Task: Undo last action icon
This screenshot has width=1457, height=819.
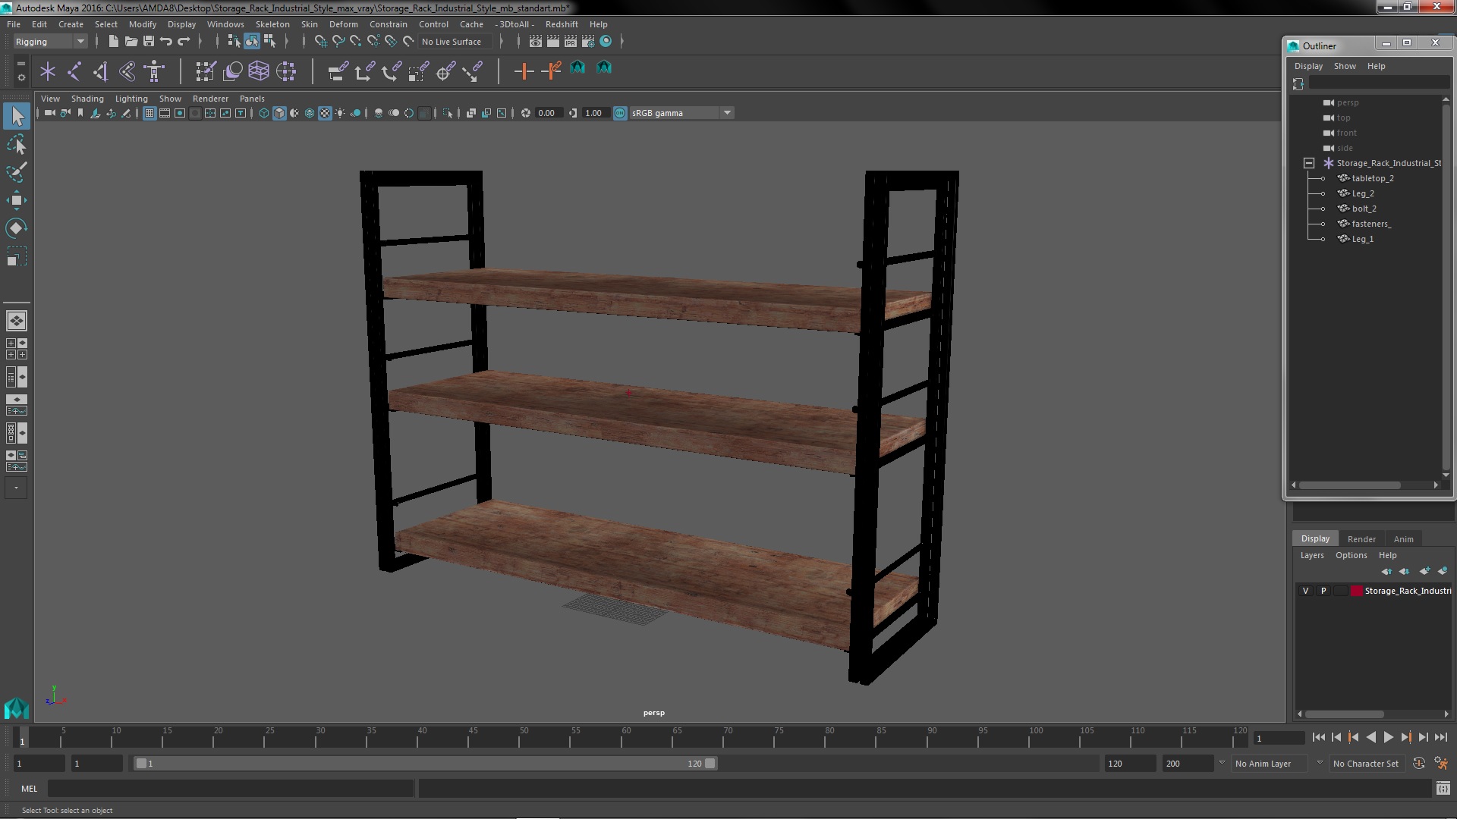Action: [x=165, y=42]
